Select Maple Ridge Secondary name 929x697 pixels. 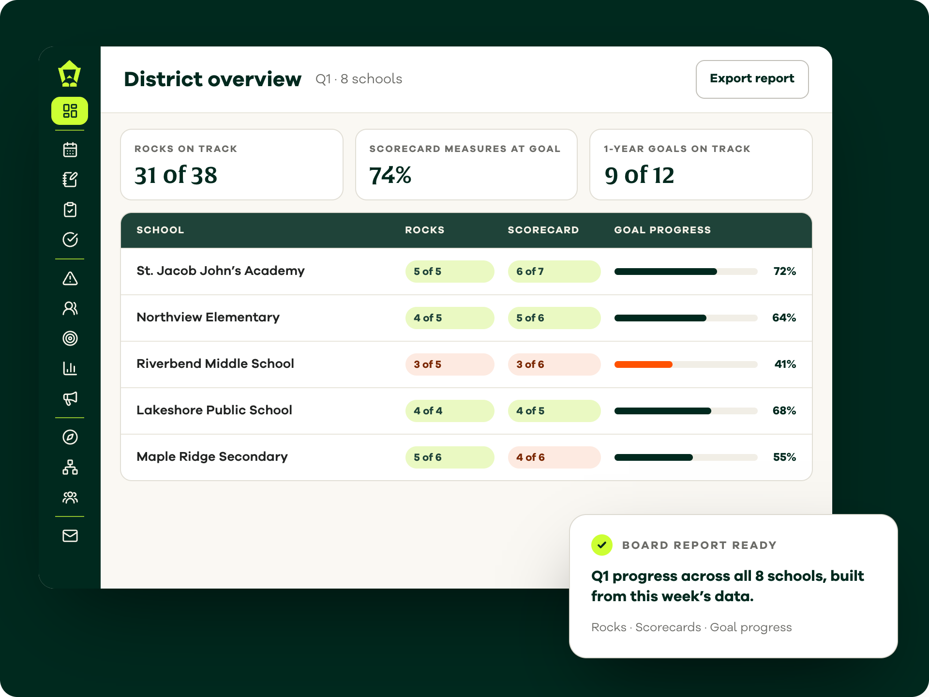click(x=212, y=457)
